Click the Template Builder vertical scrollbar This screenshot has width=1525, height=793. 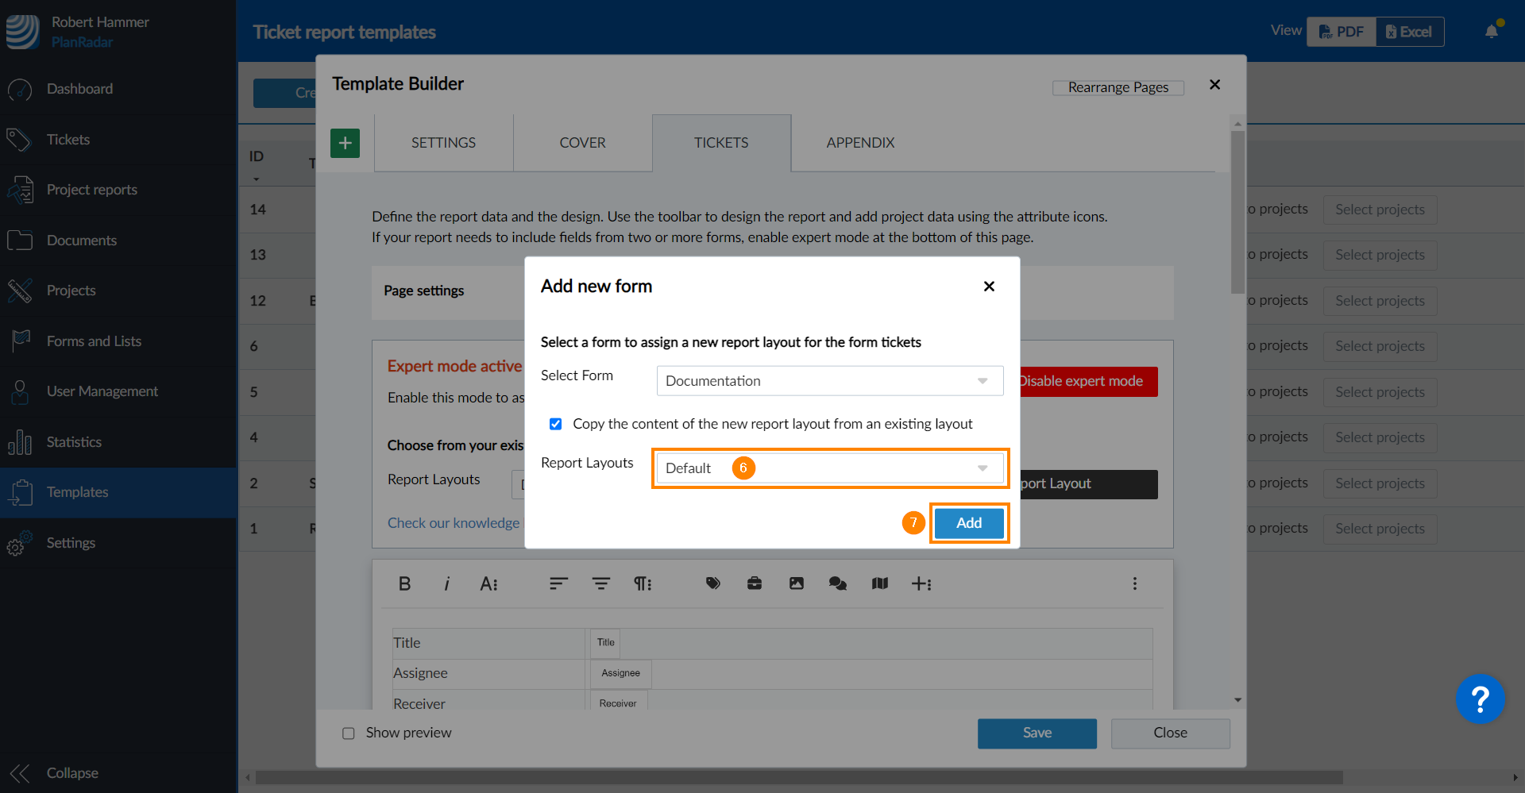[1237, 214]
